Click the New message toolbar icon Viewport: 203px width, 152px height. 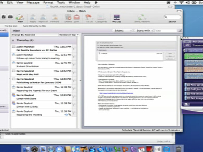point(20,17)
